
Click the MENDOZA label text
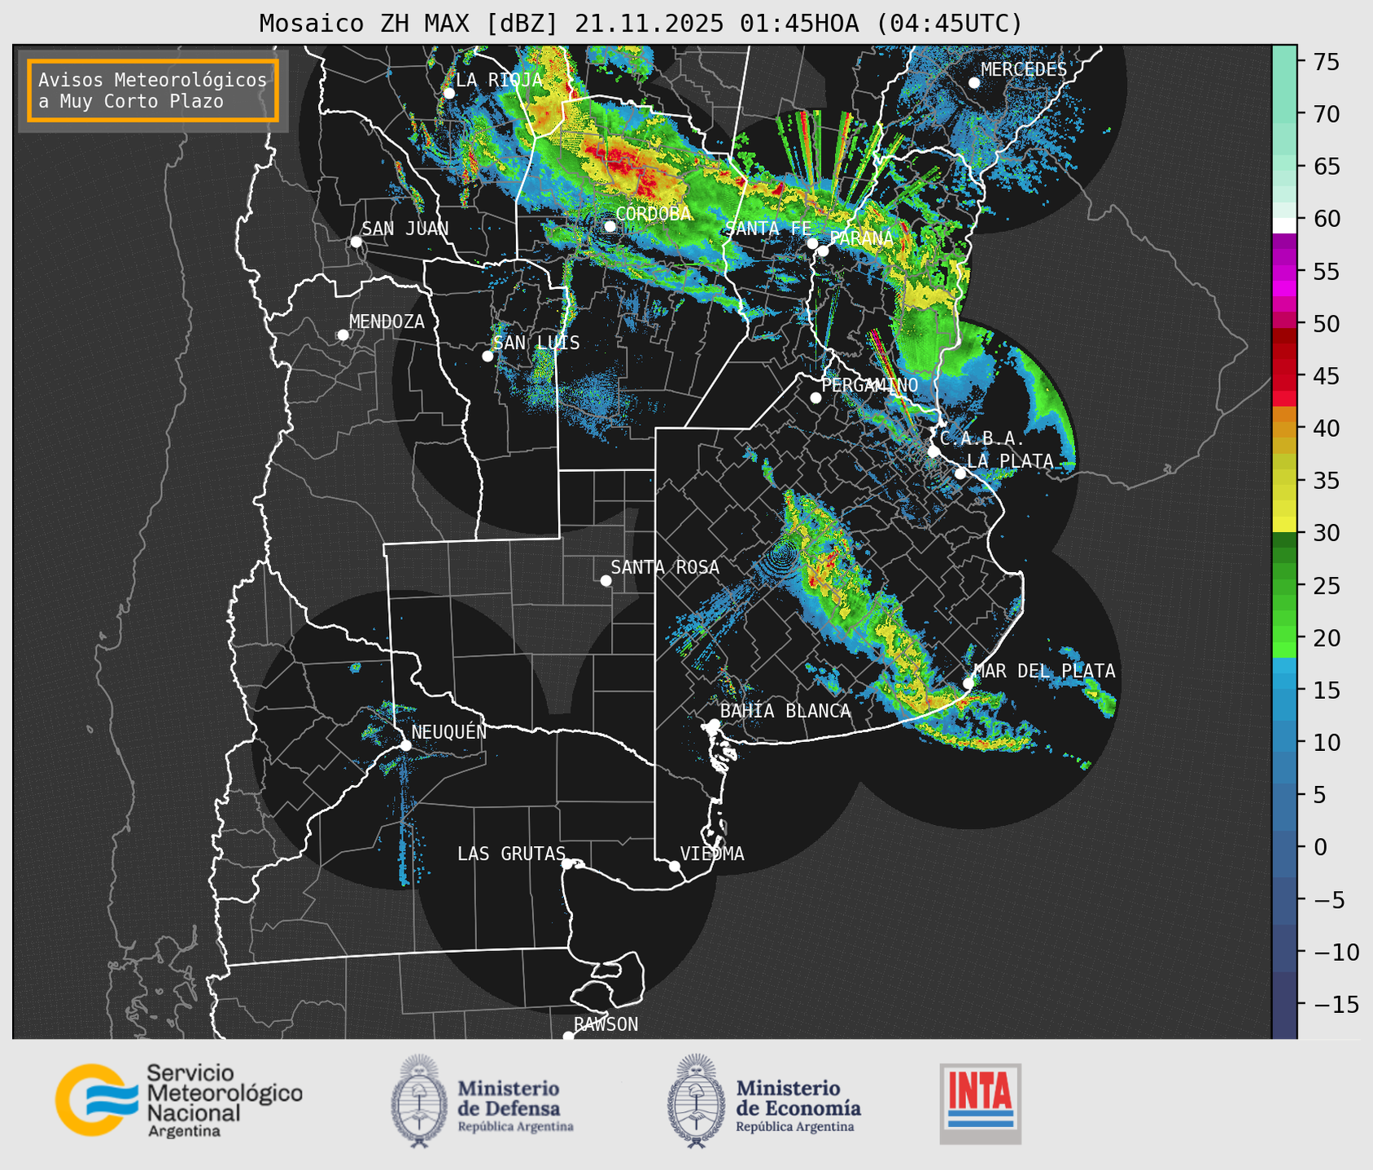pos(387,321)
